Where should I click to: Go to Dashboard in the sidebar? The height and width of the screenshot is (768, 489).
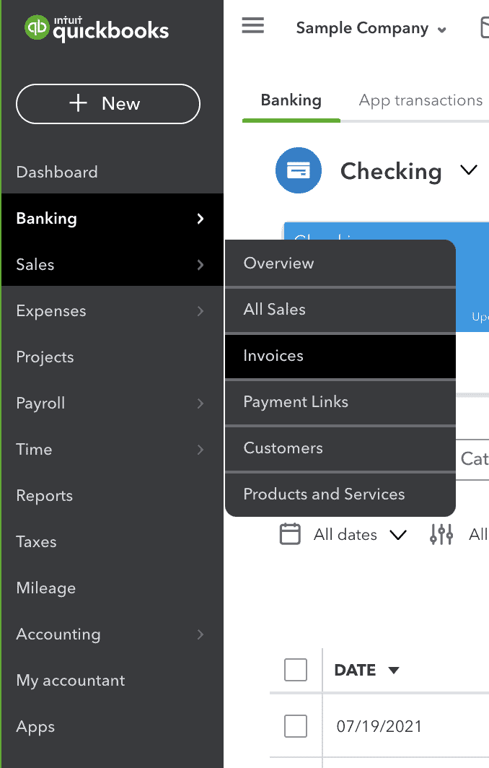tap(112, 173)
